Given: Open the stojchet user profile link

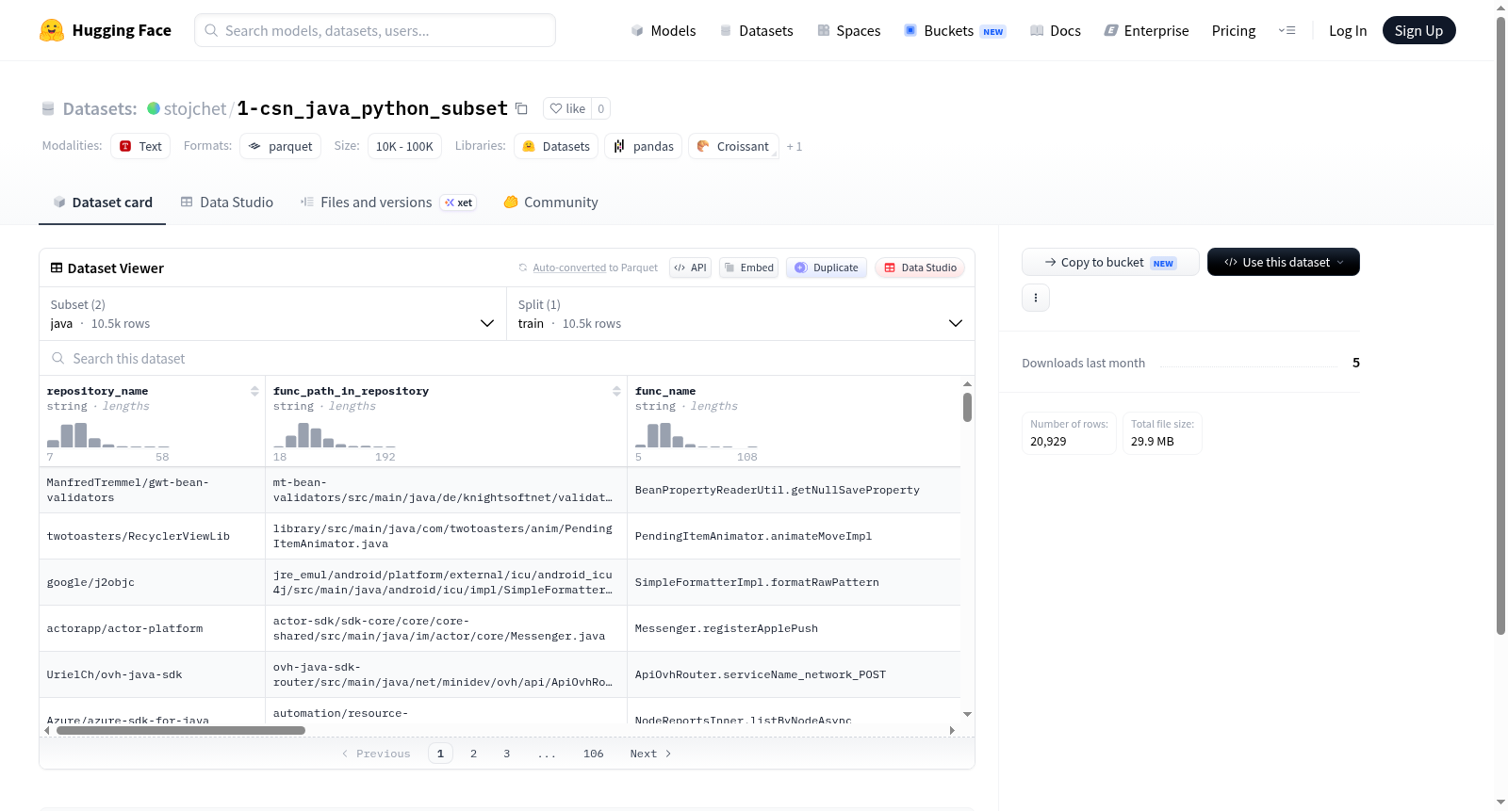Looking at the screenshot, I should pyautogui.click(x=195, y=108).
